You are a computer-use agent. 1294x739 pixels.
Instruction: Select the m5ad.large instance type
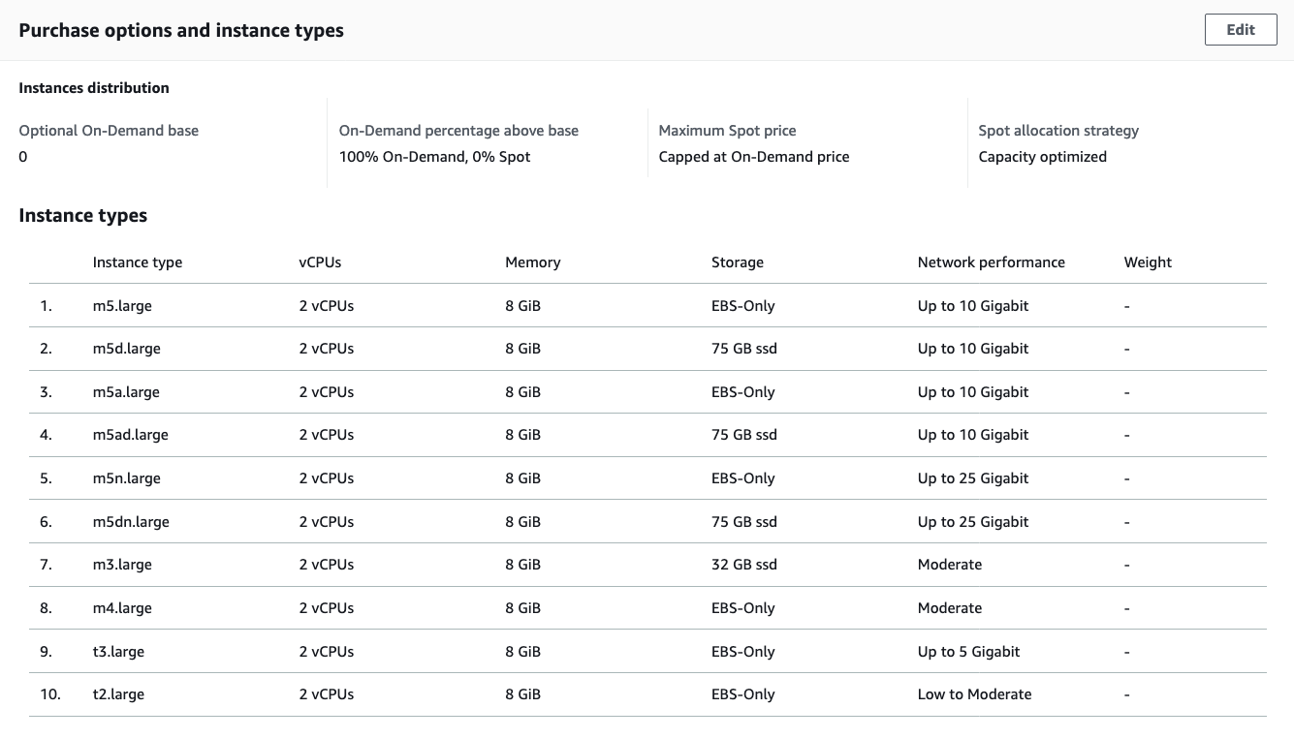(x=130, y=435)
